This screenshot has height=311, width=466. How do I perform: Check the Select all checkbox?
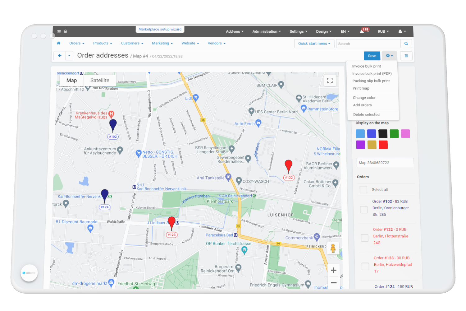[363, 189]
